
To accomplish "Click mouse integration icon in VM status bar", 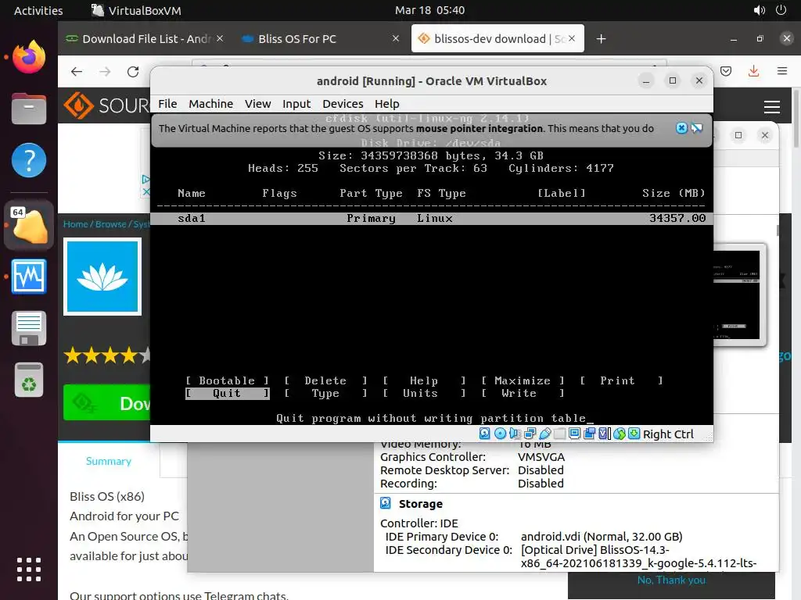I will 620,434.
